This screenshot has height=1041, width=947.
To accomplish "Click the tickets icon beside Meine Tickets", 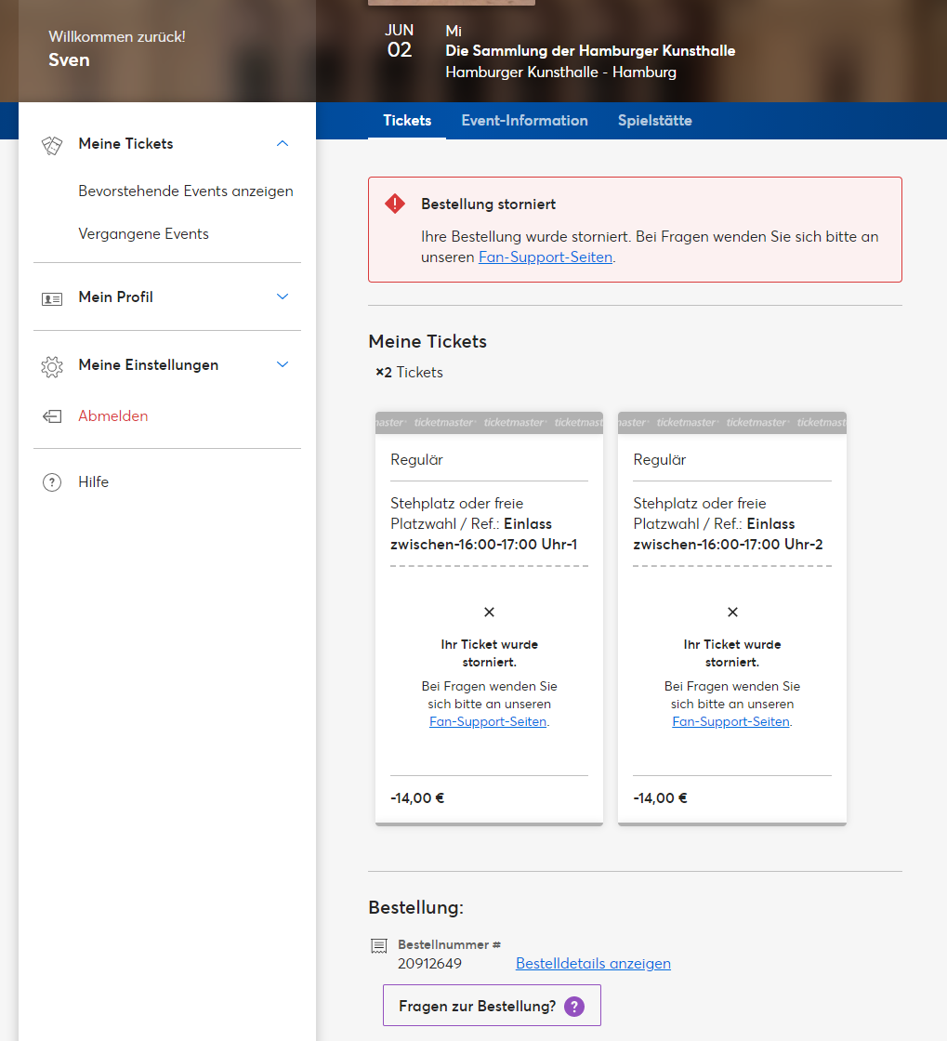I will pos(52,145).
